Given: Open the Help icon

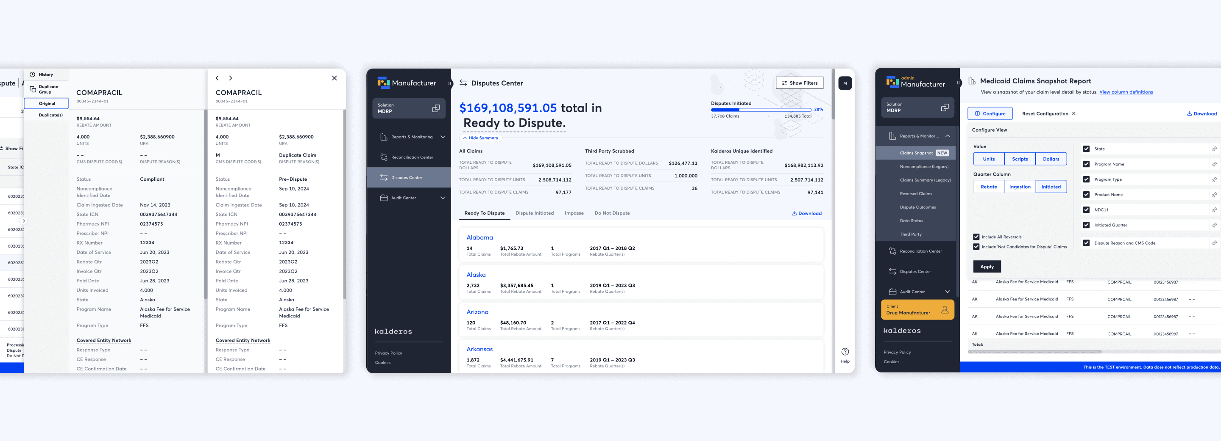Looking at the screenshot, I should pyautogui.click(x=845, y=352).
